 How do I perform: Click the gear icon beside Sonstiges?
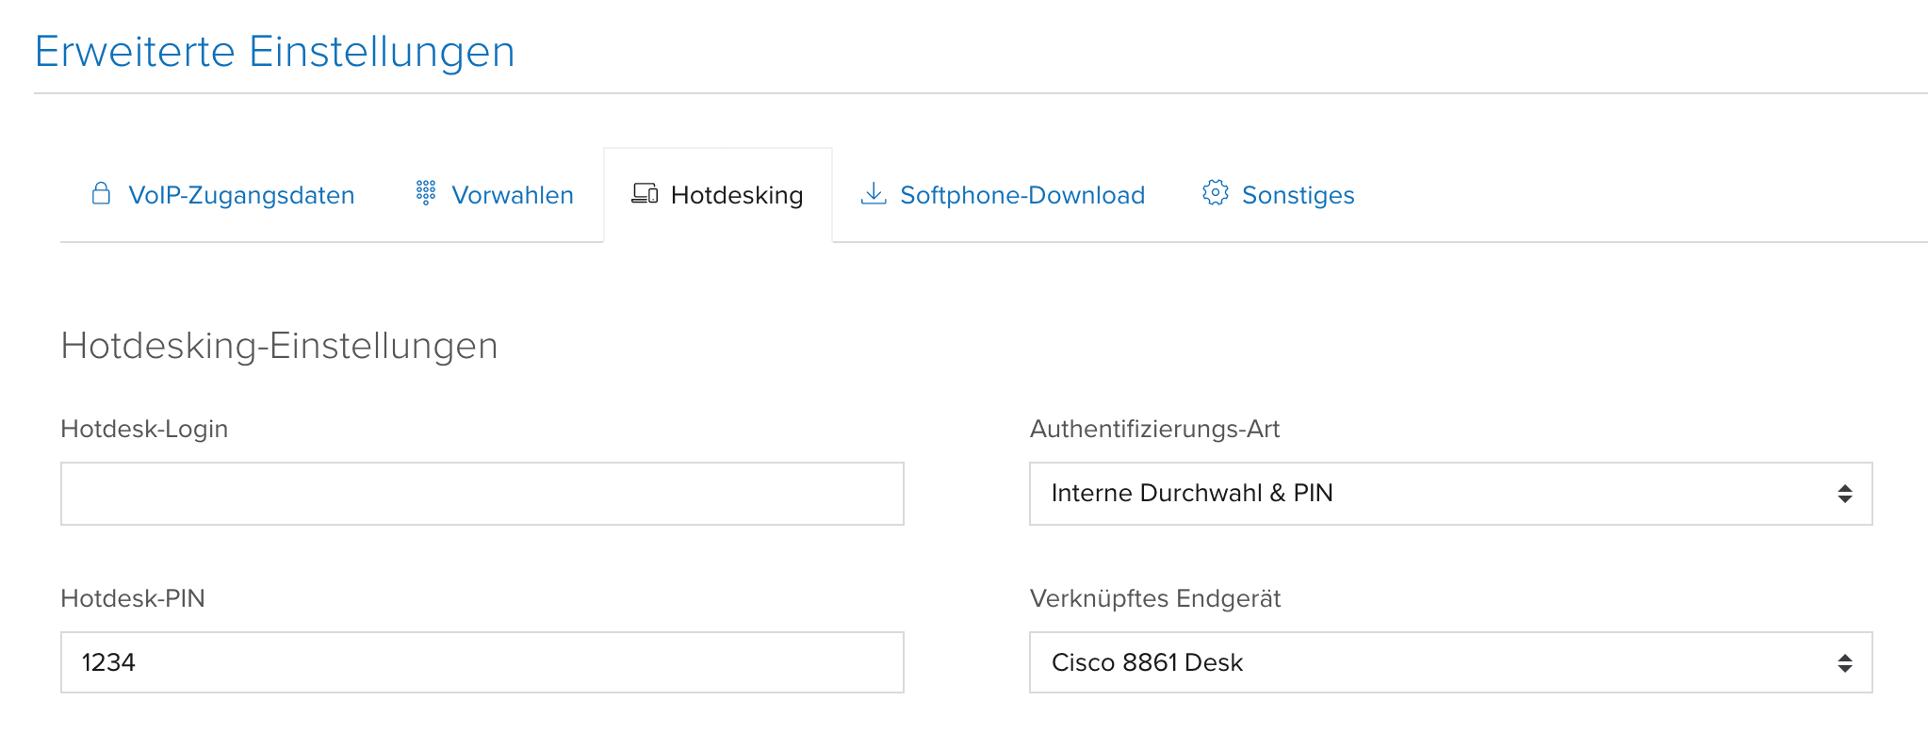click(x=1215, y=193)
